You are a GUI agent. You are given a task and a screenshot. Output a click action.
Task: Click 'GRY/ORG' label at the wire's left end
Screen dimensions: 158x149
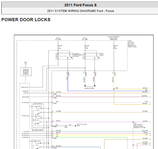tap(58, 92)
